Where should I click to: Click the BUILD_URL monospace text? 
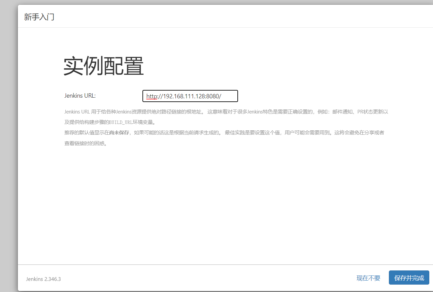tap(123, 122)
